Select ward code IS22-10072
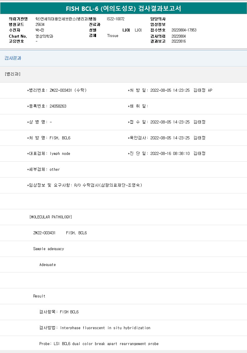The width and height of the screenshot is (247, 353). [116, 19]
